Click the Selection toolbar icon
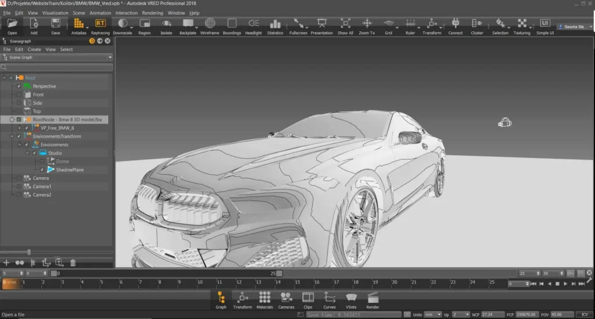This screenshot has height=319, width=595. 500,23
